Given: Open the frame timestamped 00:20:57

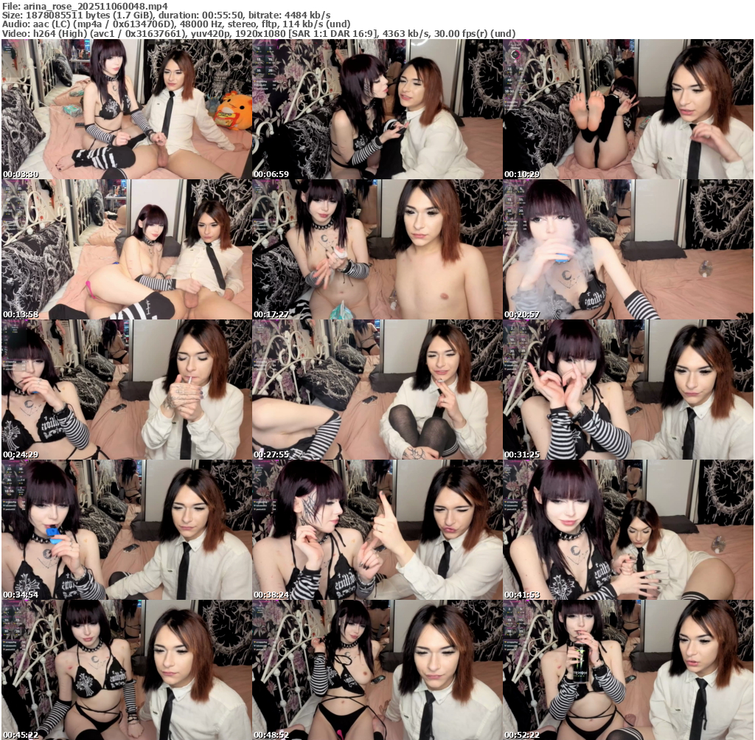Looking at the screenshot, I should [x=628, y=249].
